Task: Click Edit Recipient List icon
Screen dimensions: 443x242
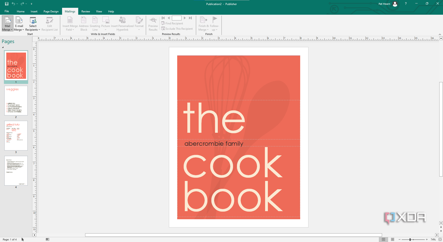Action: tap(49, 20)
